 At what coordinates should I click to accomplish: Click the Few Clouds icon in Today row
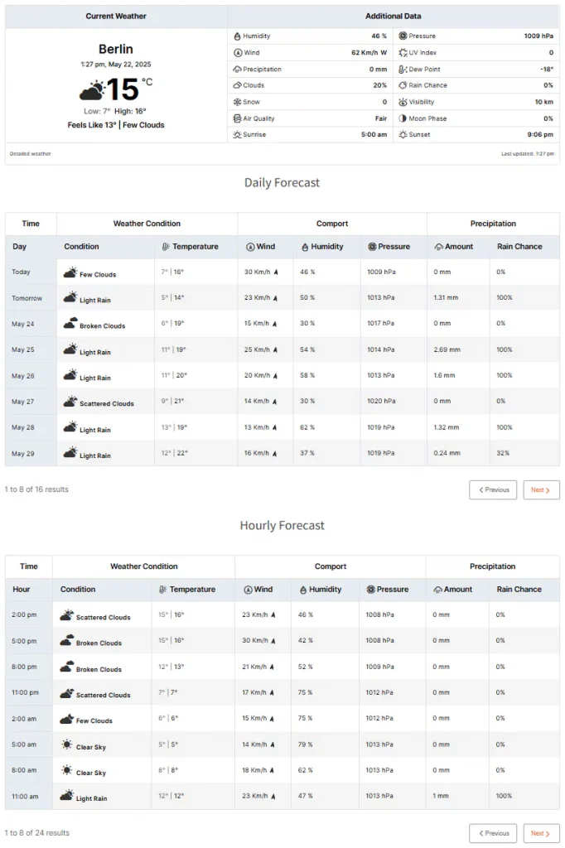coord(70,272)
